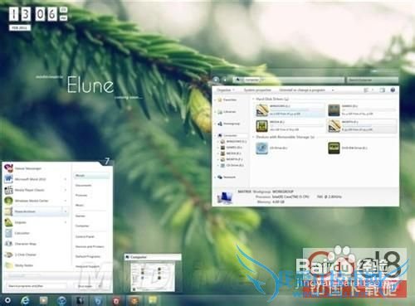
Task: Expand Media Player Classic jump list arrow
Action: pyautogui.click(x=66, y=190)
